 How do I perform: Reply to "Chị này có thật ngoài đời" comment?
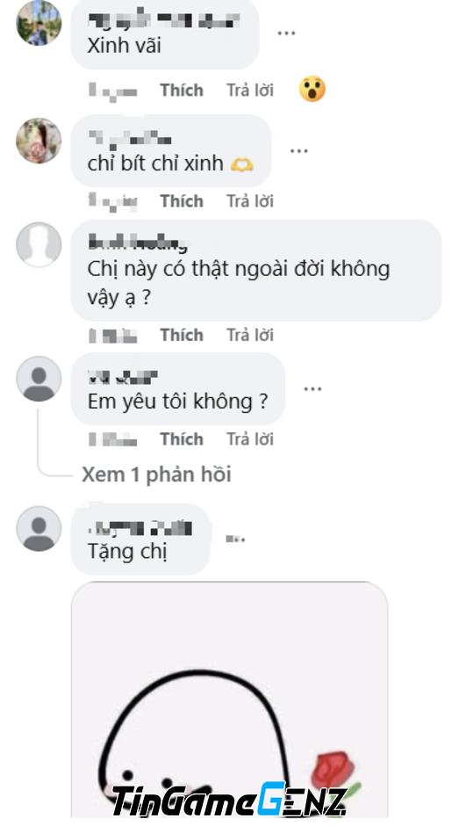(250, 335)
